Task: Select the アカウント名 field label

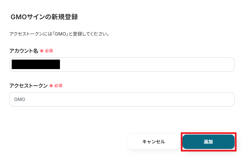Action: (24, 51)
